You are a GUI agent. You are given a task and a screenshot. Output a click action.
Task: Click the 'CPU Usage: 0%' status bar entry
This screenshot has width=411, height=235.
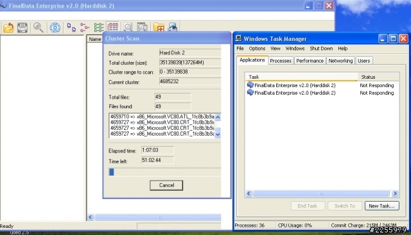295,225
